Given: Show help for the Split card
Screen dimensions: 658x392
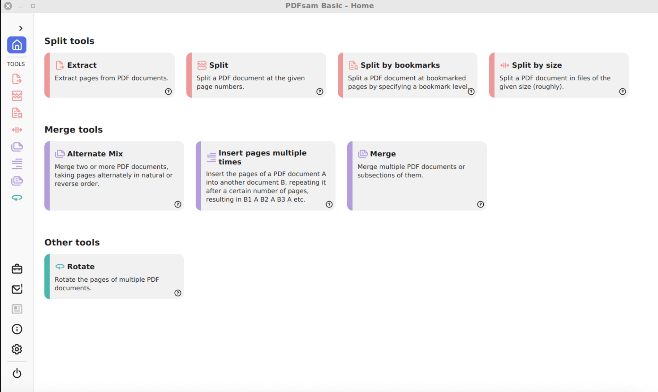Looking at the screenshot, I should click(x=320, y=92).
